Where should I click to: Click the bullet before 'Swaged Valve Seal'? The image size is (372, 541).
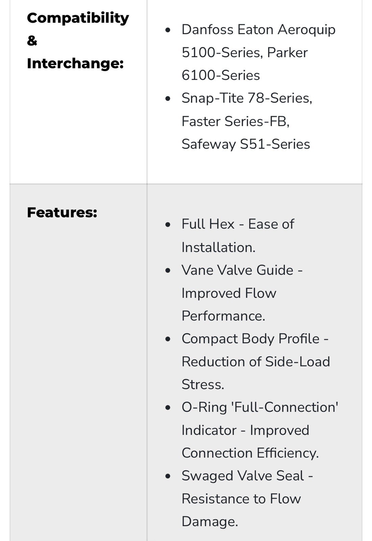[168, 476]
